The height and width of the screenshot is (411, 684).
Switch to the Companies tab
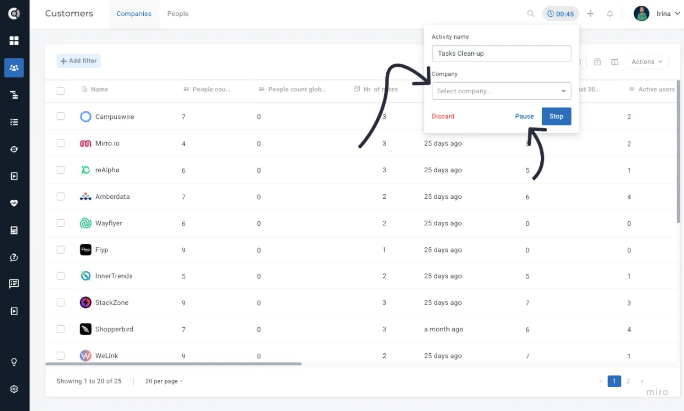tap(134, 14)
